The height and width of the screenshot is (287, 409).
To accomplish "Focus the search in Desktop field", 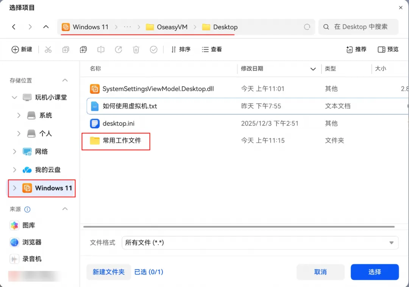I will [x=358, y=27].
